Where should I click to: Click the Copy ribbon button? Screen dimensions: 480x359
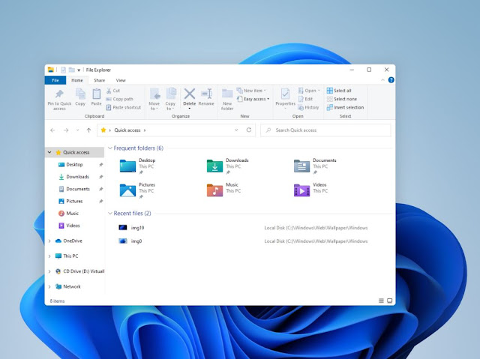pyautogui.click(x=80, y=97)
